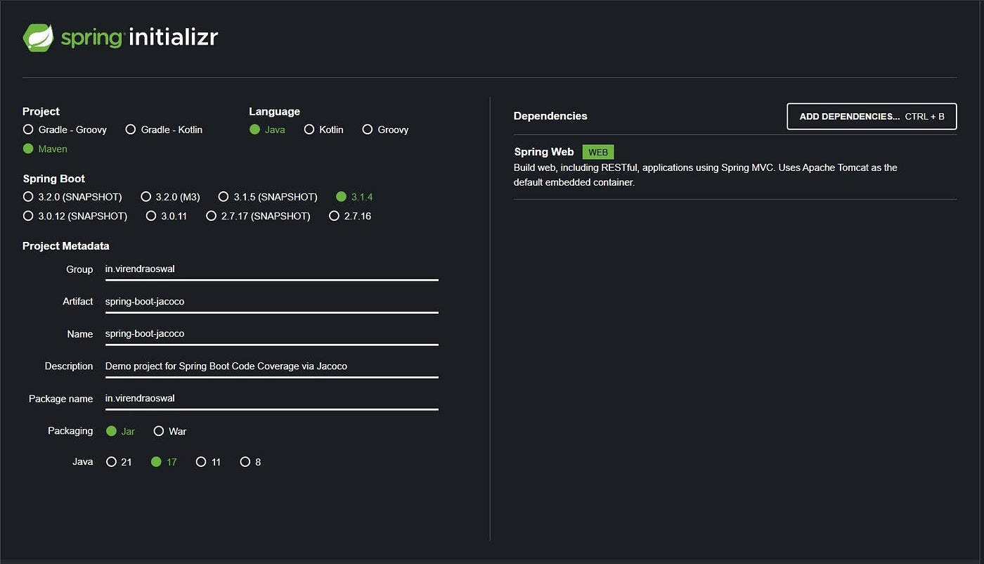
Task: Pick Spring Boot version 2.7.16
Action: tap(350, 216)
